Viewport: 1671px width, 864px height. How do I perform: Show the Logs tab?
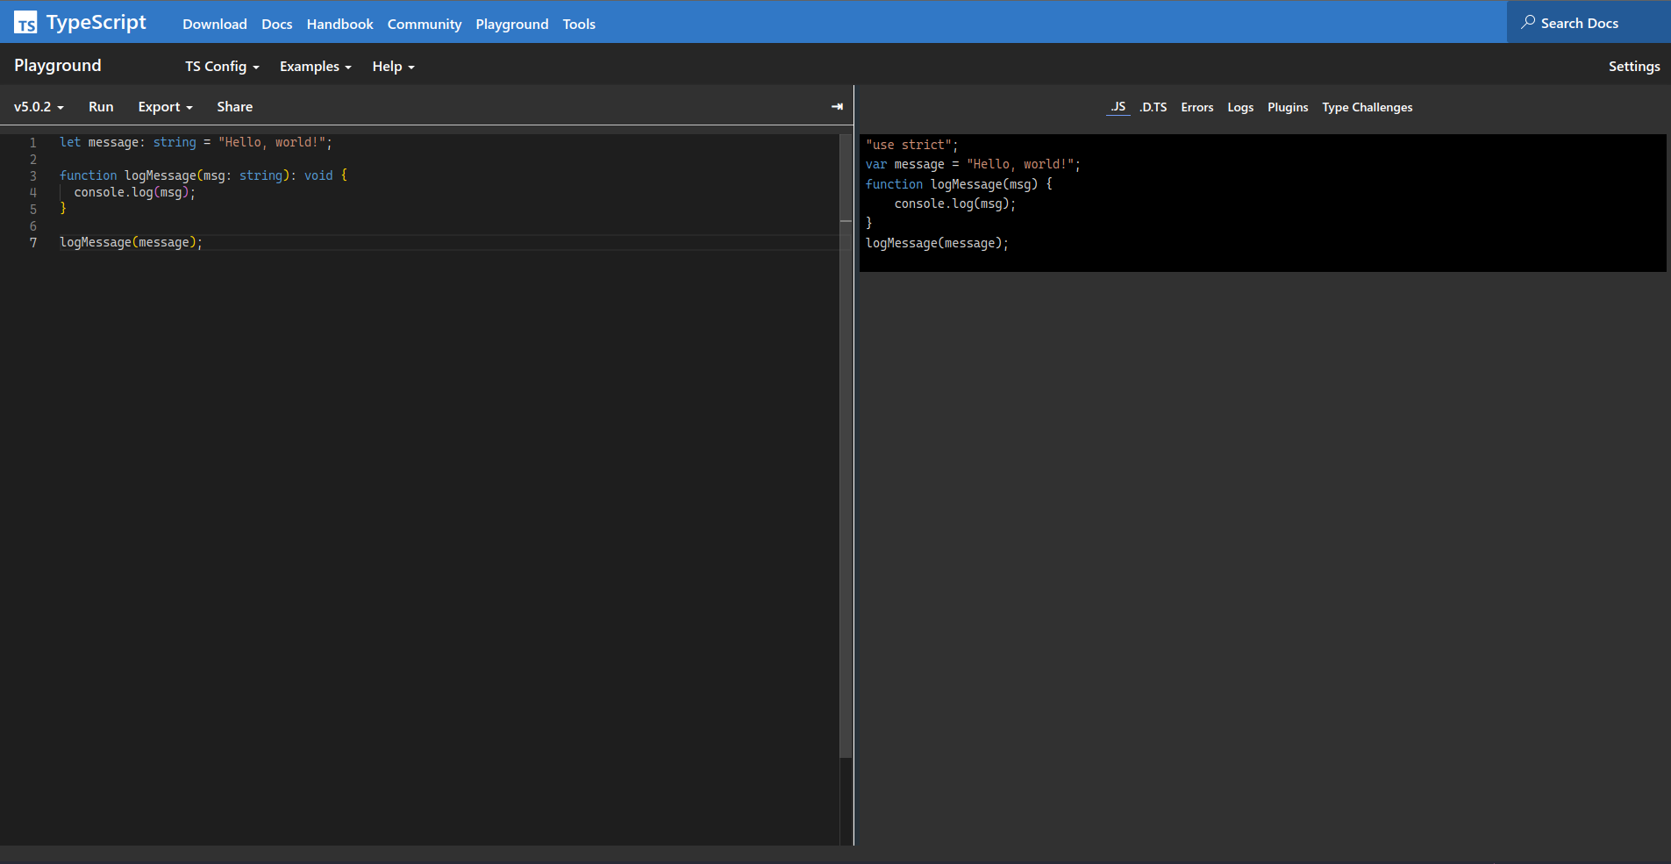point(1240,107)
